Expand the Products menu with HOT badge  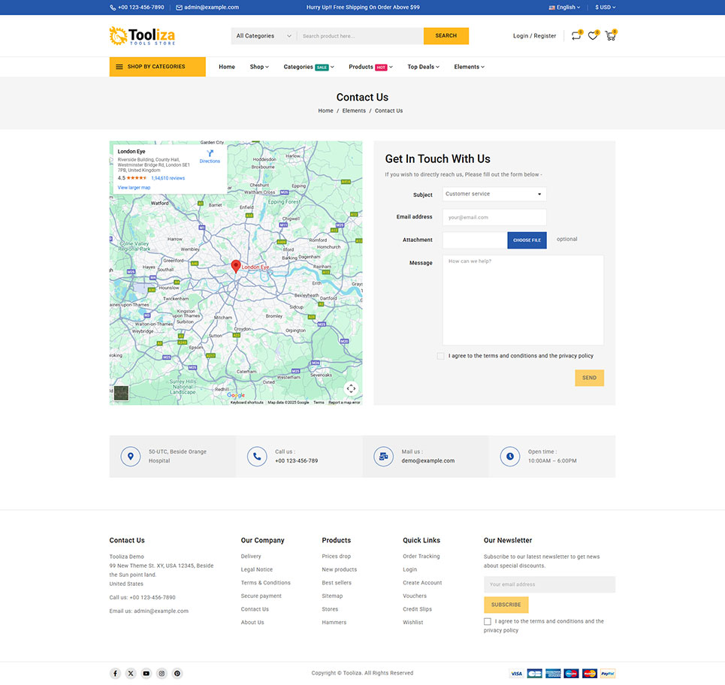pos(370,67)
